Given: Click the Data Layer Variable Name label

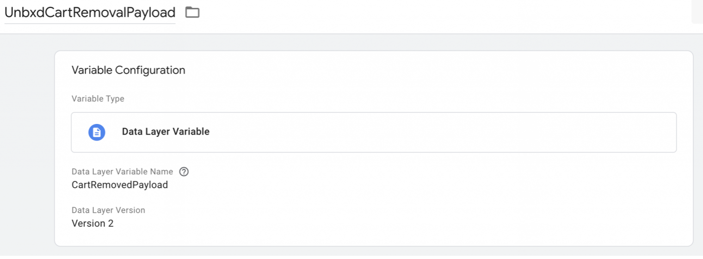Looking at the screenshot, I should [123, 172].
